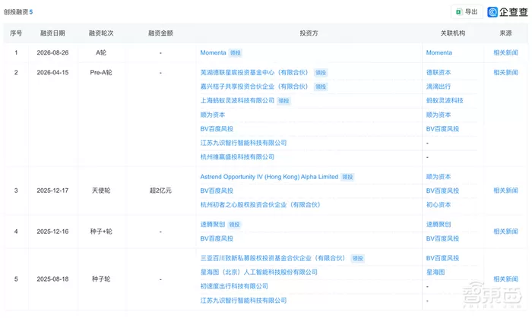532x318 pixels.
Task: Open BV百度风投 investor link in 天使轮 row
Action: (217, 190)
